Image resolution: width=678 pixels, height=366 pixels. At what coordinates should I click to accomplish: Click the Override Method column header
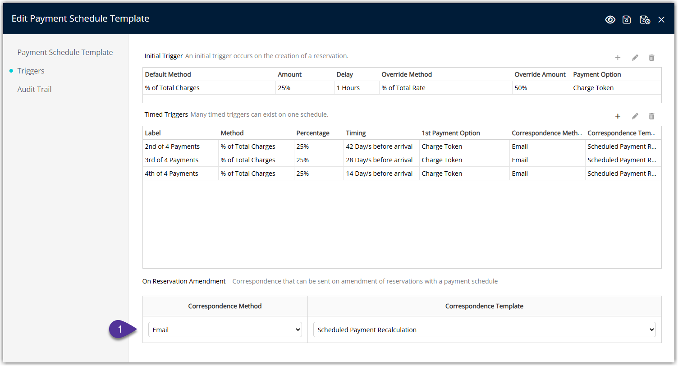point(446,74)
